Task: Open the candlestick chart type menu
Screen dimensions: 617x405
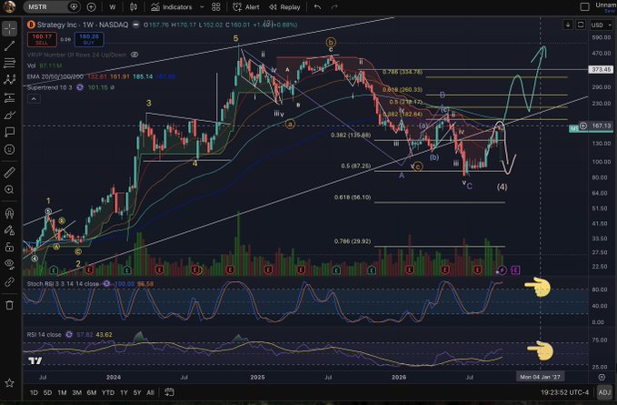Action: [x=134, y=6]
